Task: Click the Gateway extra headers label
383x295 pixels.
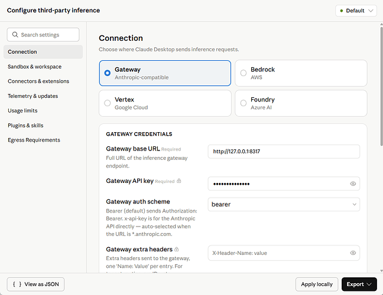Action: click(139, 249)
